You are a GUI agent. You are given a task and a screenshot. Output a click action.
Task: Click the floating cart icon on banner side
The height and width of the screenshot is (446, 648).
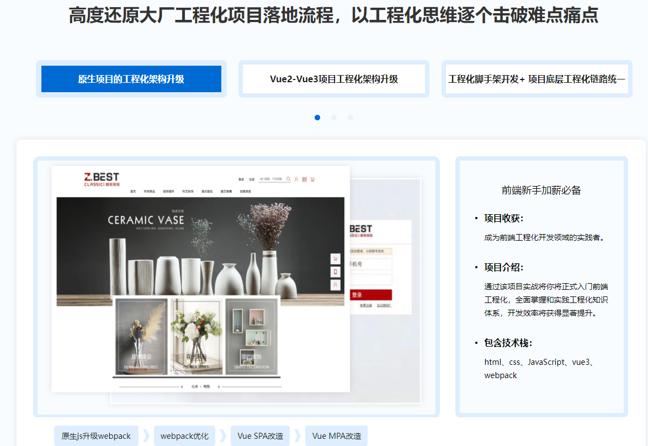(x=335, y=259)
